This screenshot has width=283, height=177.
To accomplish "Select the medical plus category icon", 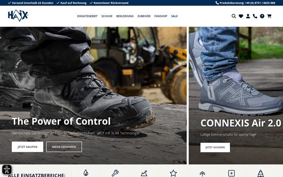I will coord(232,173).
